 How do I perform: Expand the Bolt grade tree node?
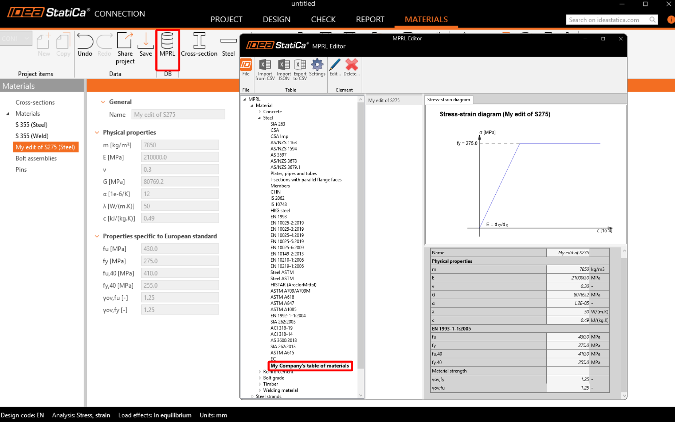coord(260,378)
